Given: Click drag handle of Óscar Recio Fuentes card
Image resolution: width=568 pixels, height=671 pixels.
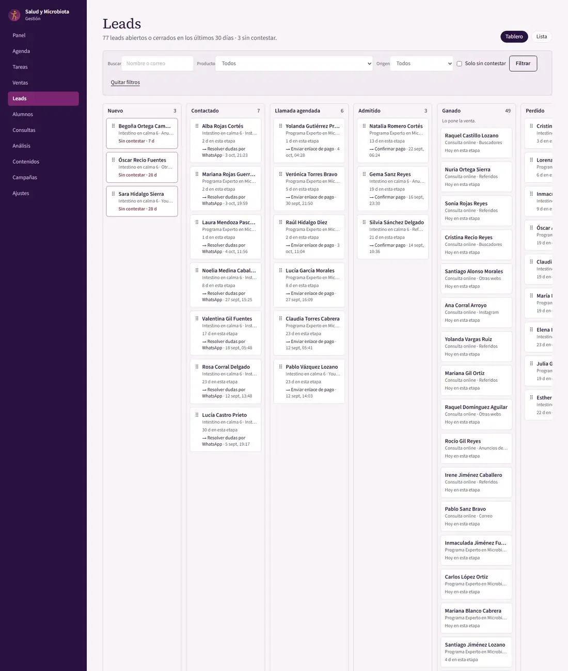Looking at the screenshot, I should 113,160.
